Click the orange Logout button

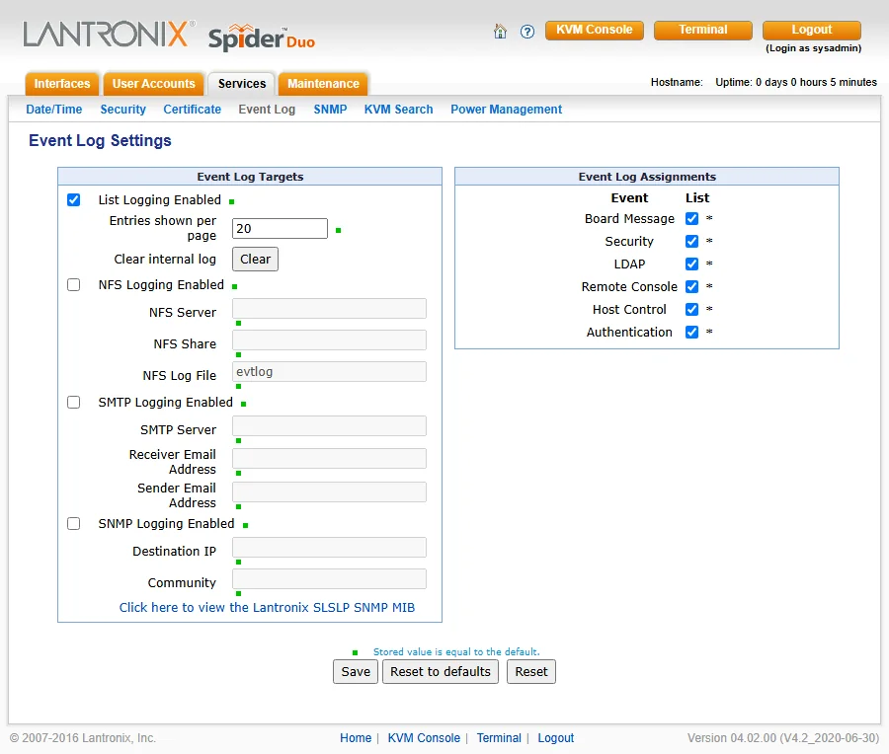coord(812,30)
